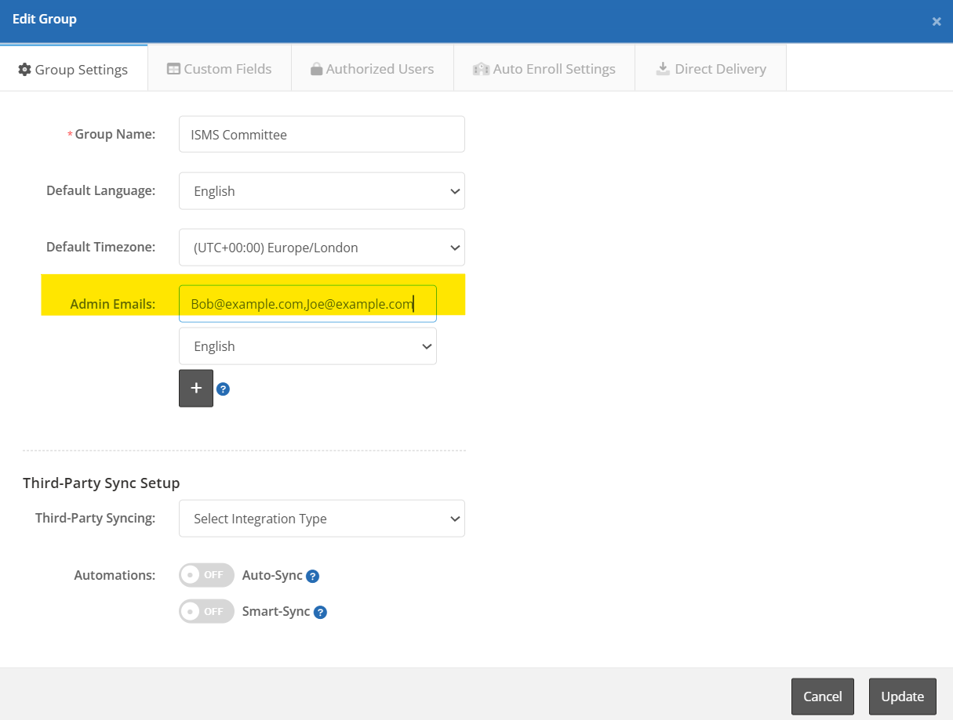Click the plus button to add admin email
The image size is (953, 720).
196,389
